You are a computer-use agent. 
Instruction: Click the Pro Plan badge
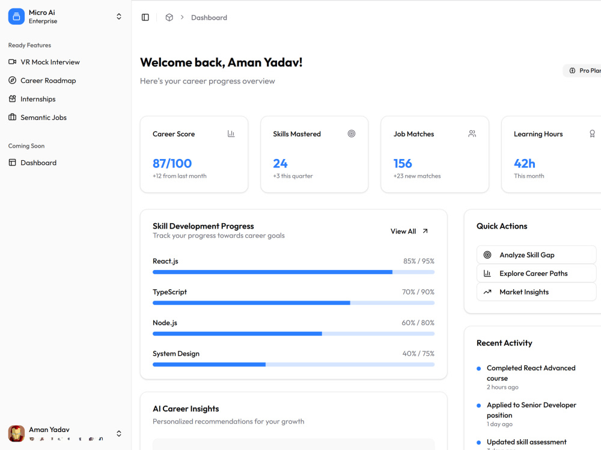[582, 70]
